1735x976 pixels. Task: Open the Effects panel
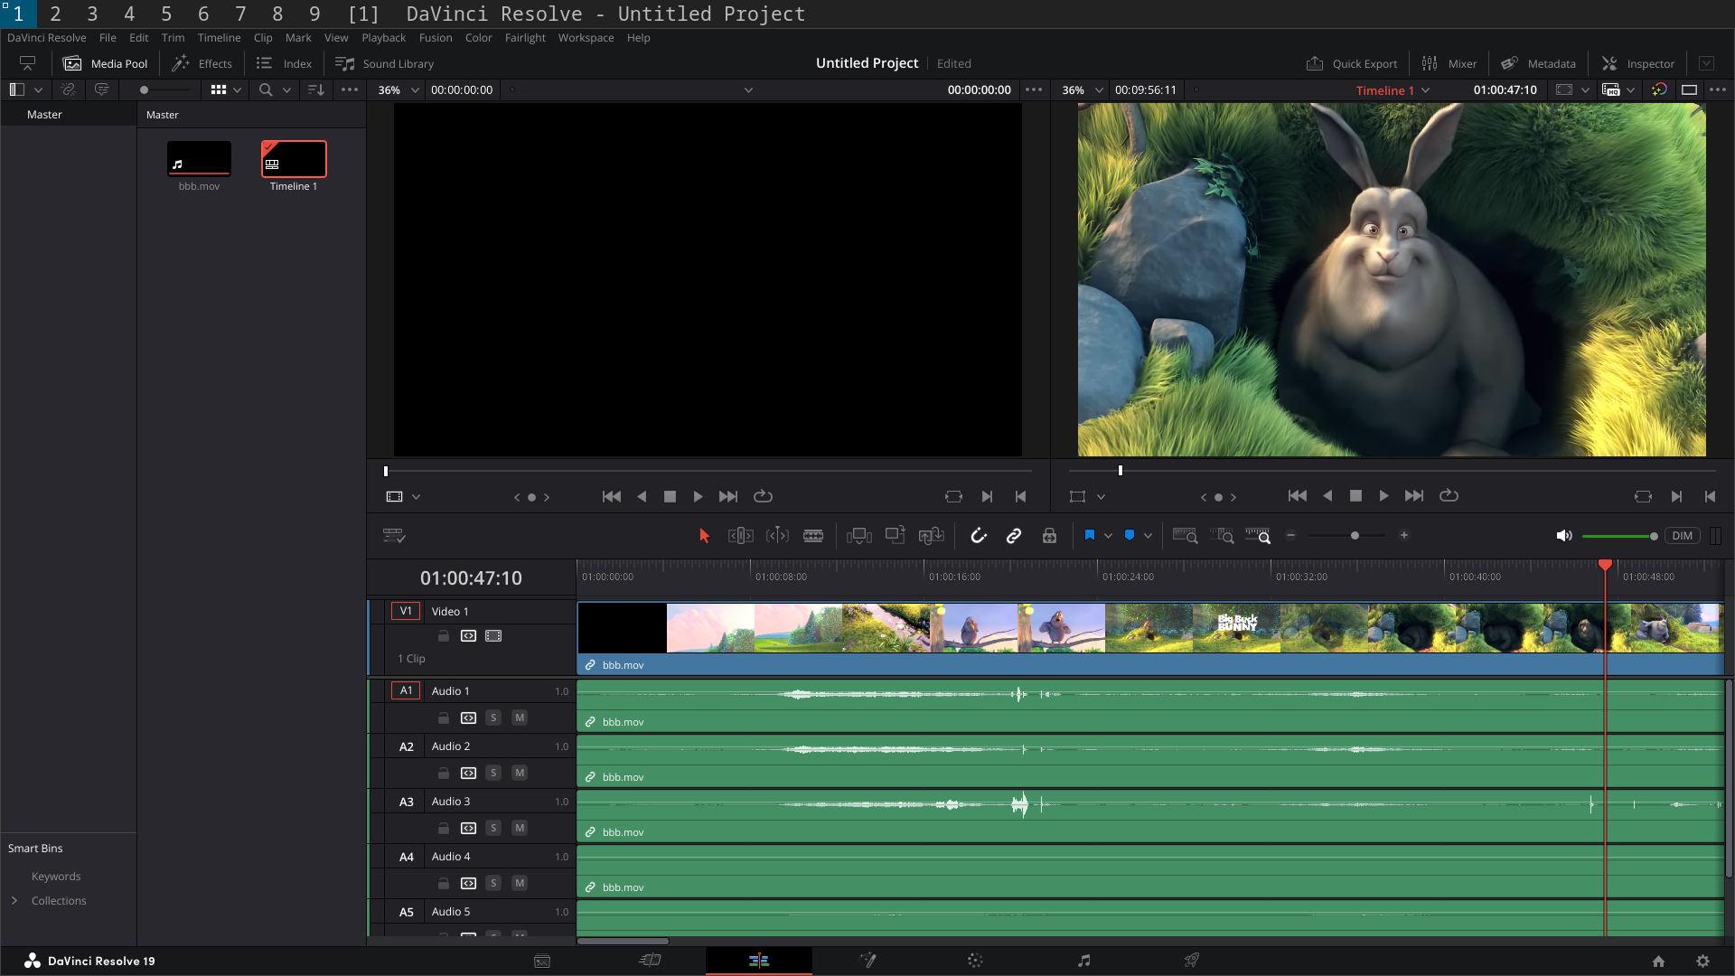coord(202,63)
